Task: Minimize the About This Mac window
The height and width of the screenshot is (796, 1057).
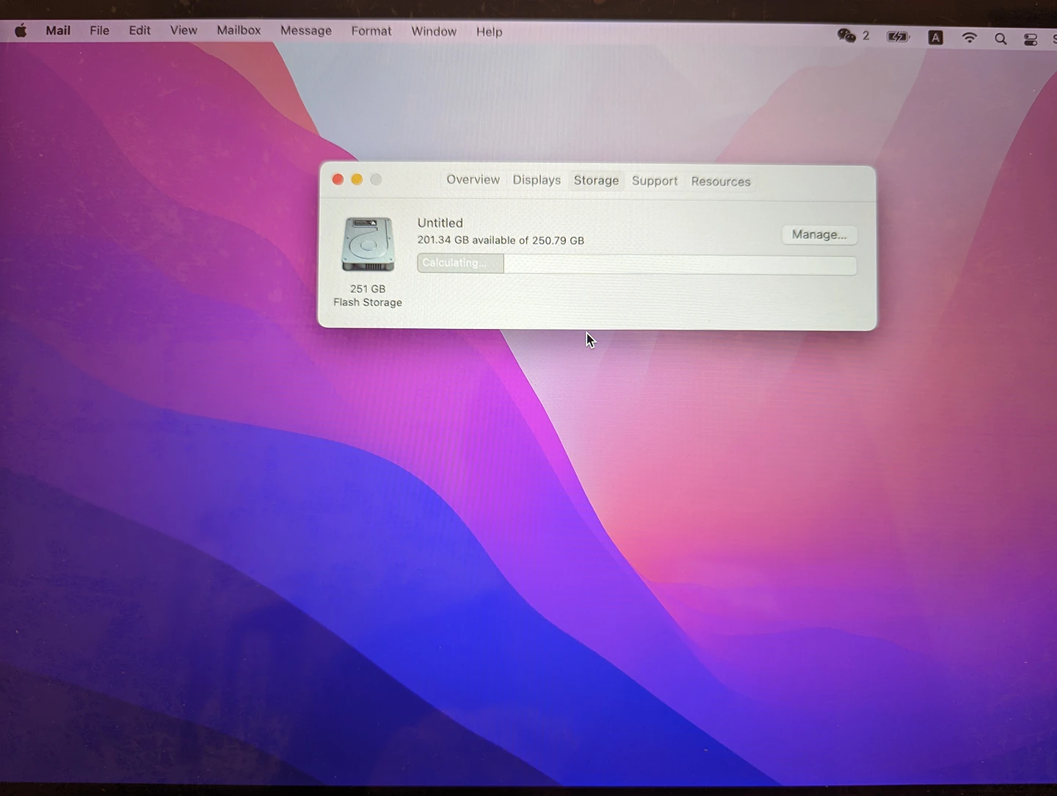Action: tap(357, 180)
